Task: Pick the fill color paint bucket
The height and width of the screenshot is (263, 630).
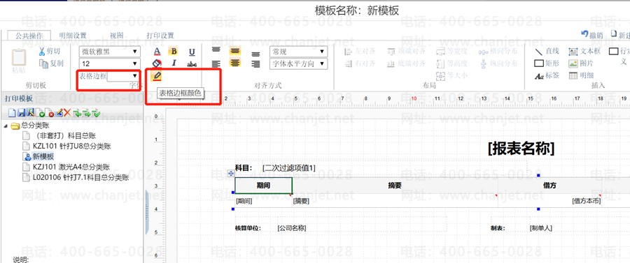Action: [x=157, y=63]
